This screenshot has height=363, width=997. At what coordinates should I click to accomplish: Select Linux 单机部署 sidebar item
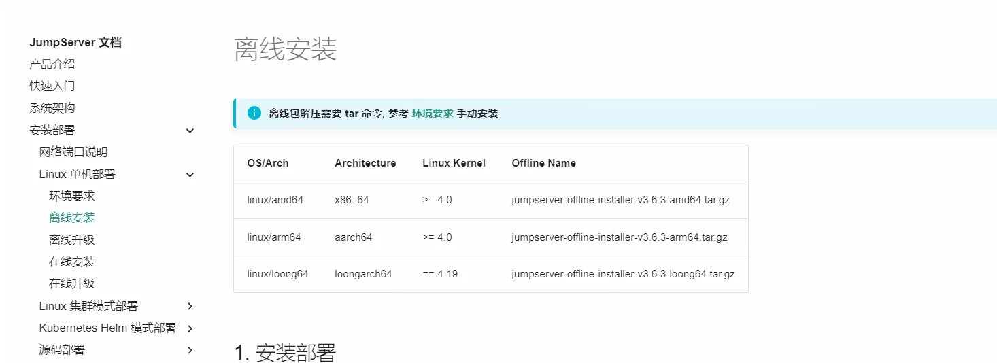pyautogui.click(x=78, y=174)
